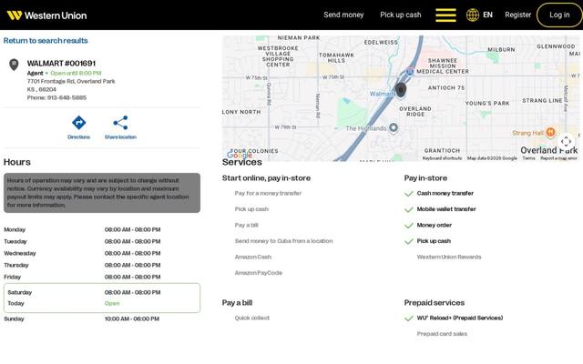Click the WU Reload+ checkmark
The height and width of the screenshot is (364, 583).
point(409,318)
